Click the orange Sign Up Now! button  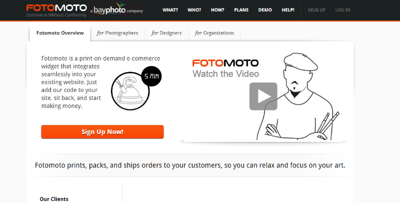tap(102, 131)
